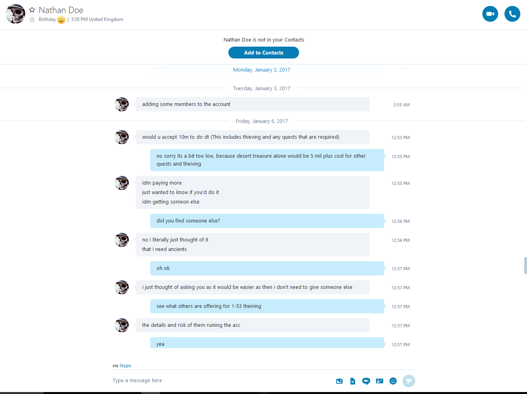Start a voice call with Nathan Doe
Image resolution: width=527 pixels, height=394 pixels.
(512, 14)
